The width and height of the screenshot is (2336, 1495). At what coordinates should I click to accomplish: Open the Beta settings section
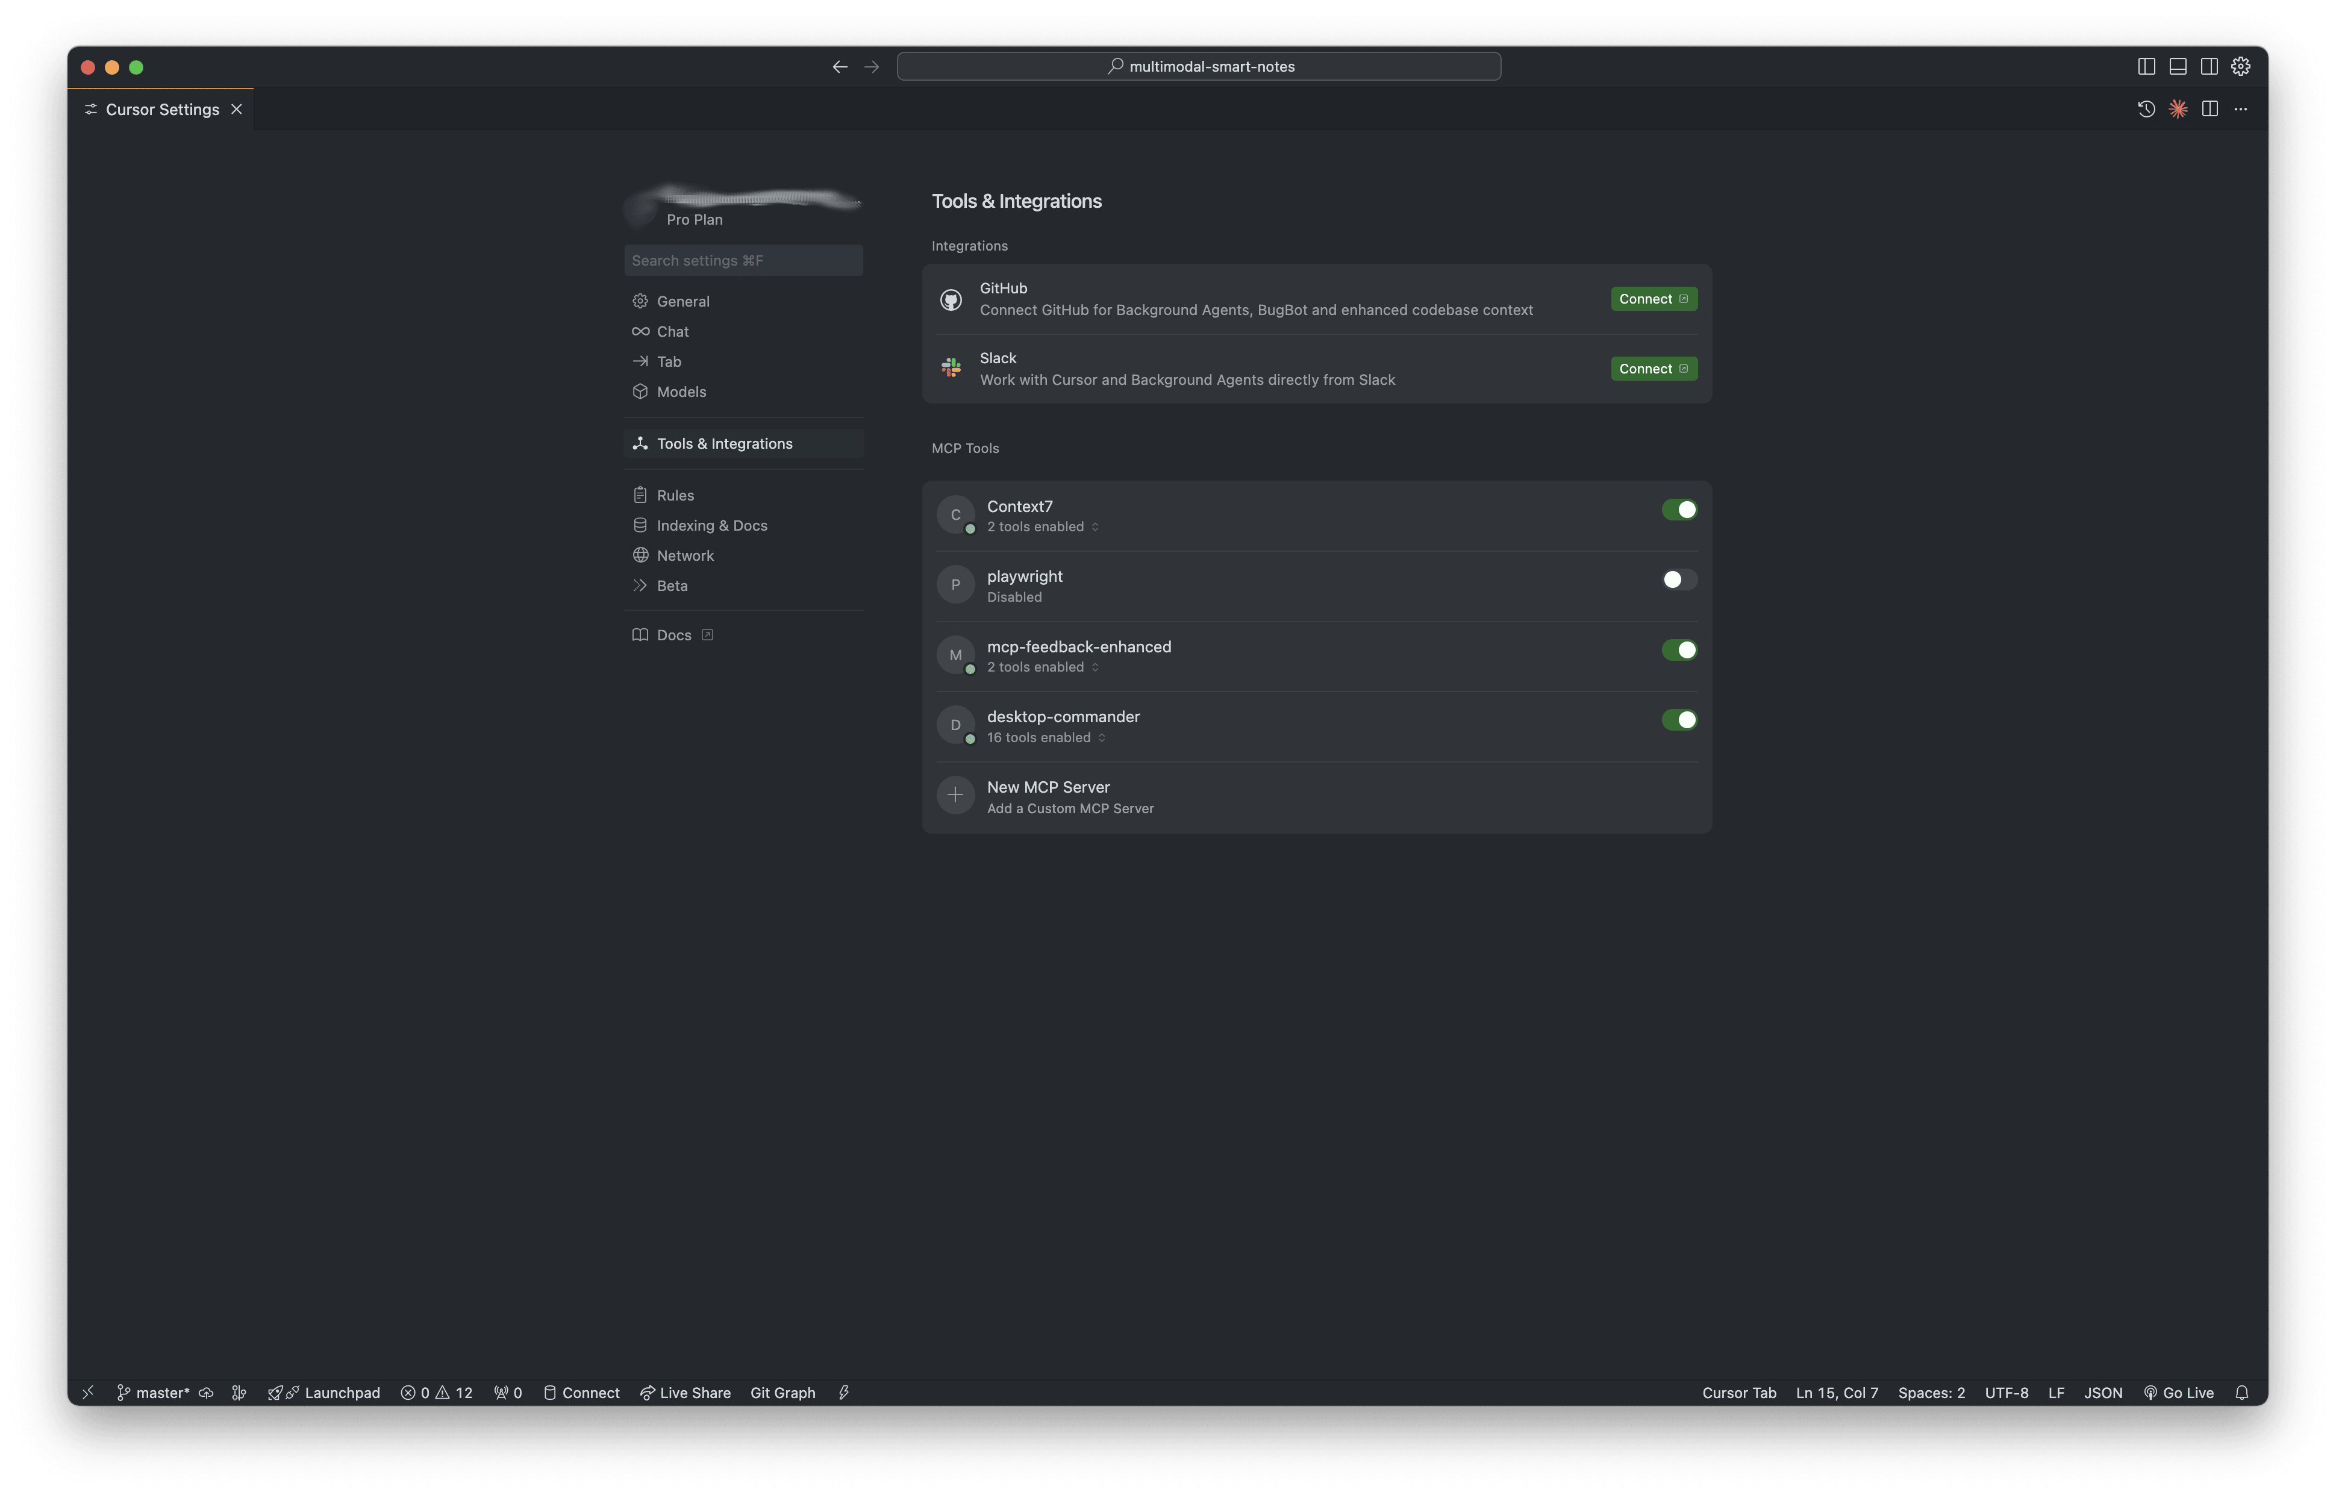coord(744,585)
